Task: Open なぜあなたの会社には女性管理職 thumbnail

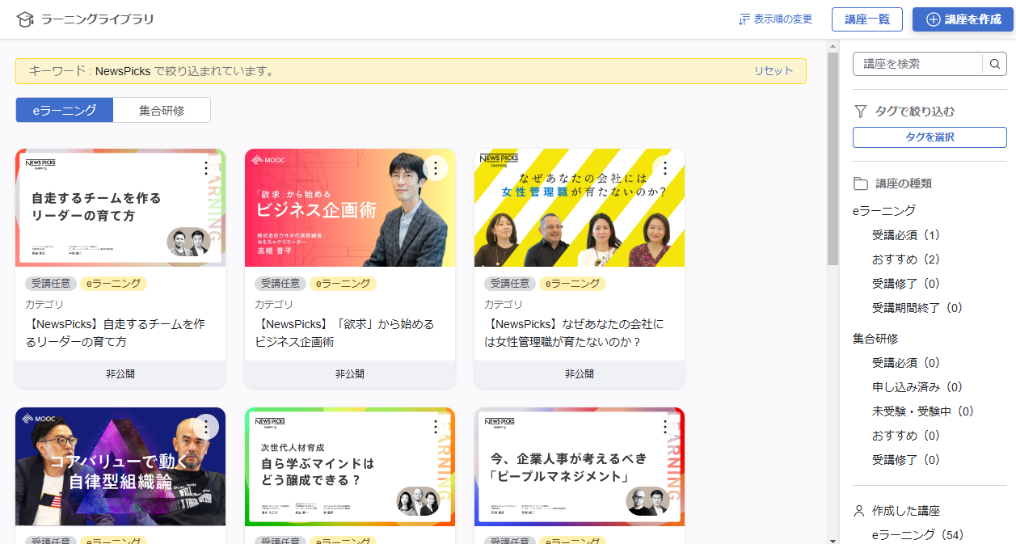Action: pyautogui.click(x=580, y=208)
